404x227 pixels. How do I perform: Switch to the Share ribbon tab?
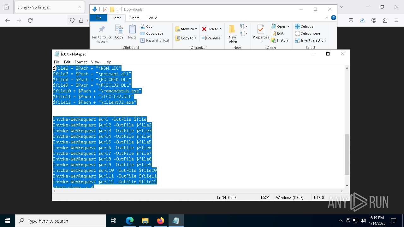tap(135, 18)
